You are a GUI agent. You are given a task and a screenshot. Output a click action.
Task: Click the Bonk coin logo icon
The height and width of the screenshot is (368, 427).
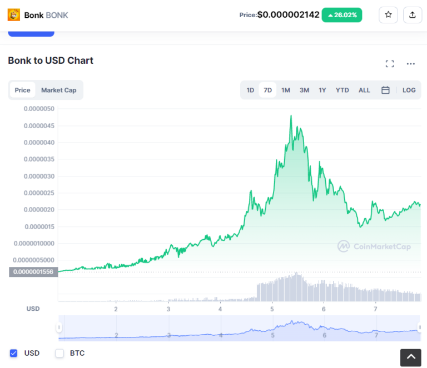[14, 15]
